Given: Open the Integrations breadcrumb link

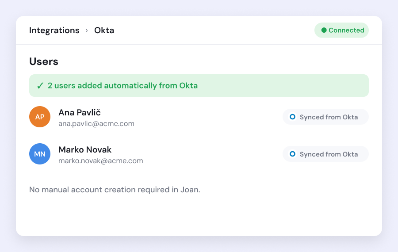Looking at the screenshot, I should (x=54, y=30).
